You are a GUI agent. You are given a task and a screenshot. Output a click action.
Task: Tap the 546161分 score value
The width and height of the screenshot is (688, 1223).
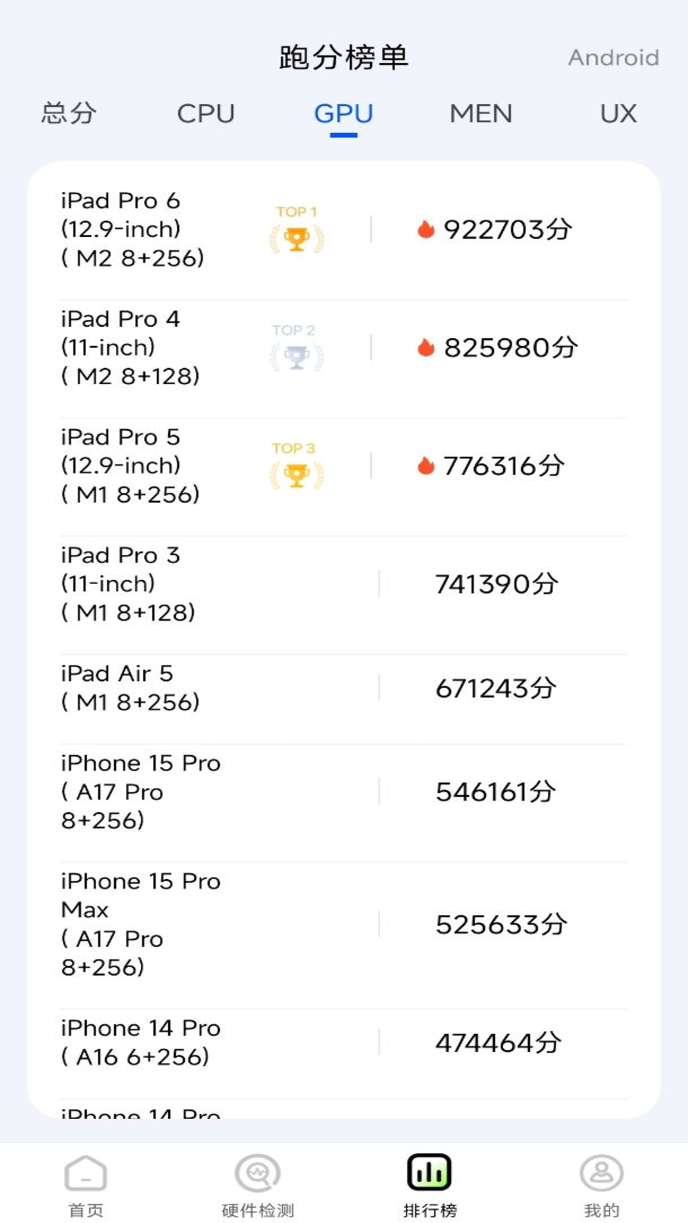pyautogui.click(x=496, y=792)
